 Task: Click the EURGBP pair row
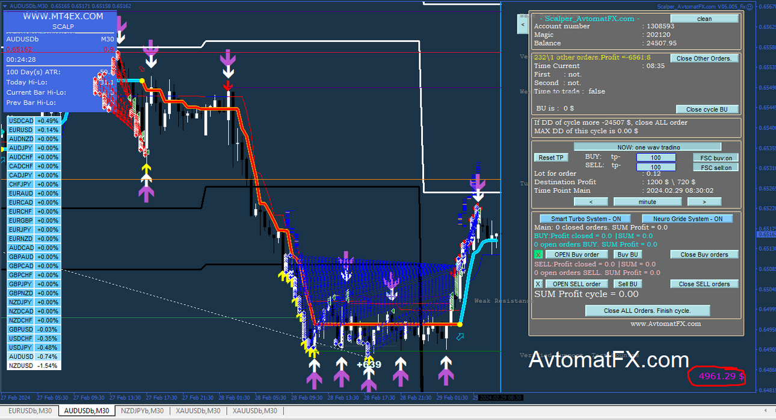(x=34, y=221)
